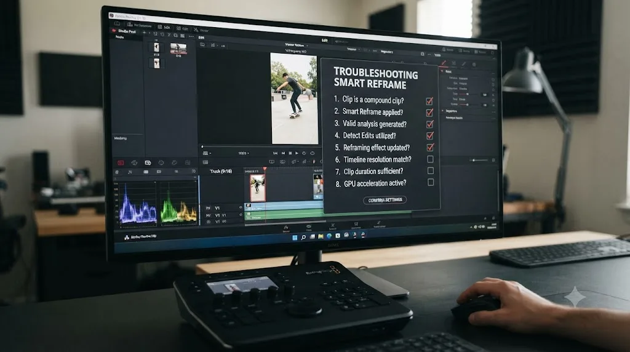Select the lower vertical clip in media pool
The width and height of the screenshot is (630, 352).
click(156, 63)
